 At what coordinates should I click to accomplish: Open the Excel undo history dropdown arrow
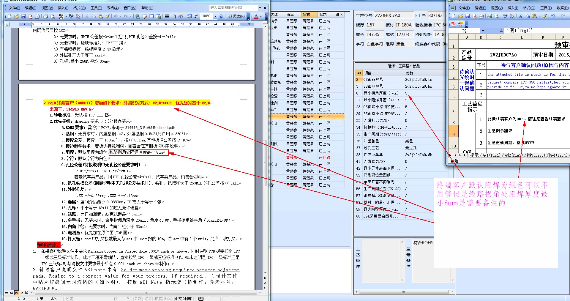[x=558, y=16]
